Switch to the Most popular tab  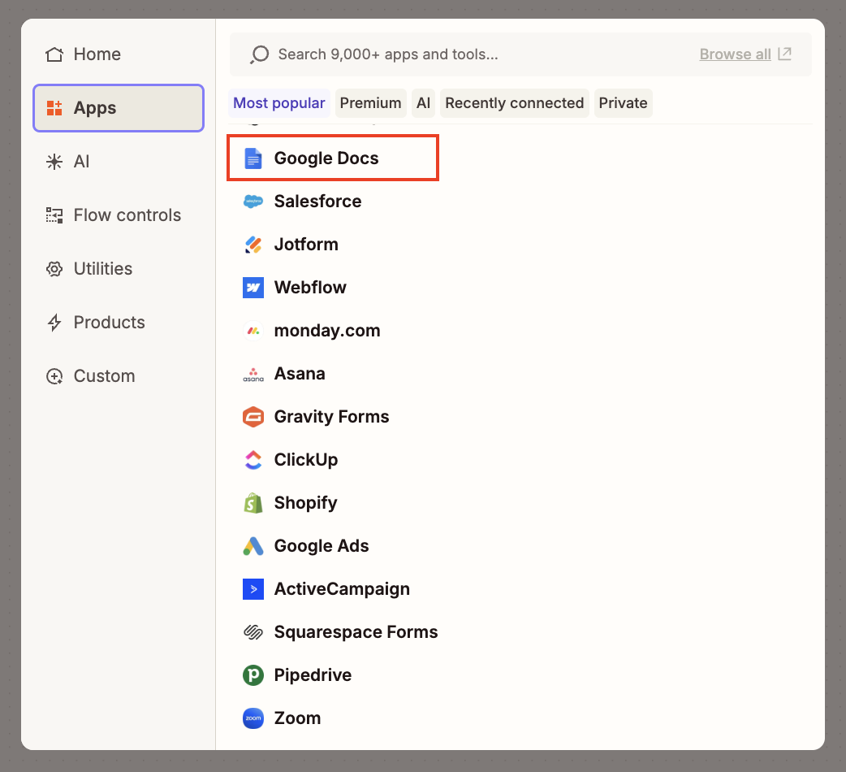point(279,103)
